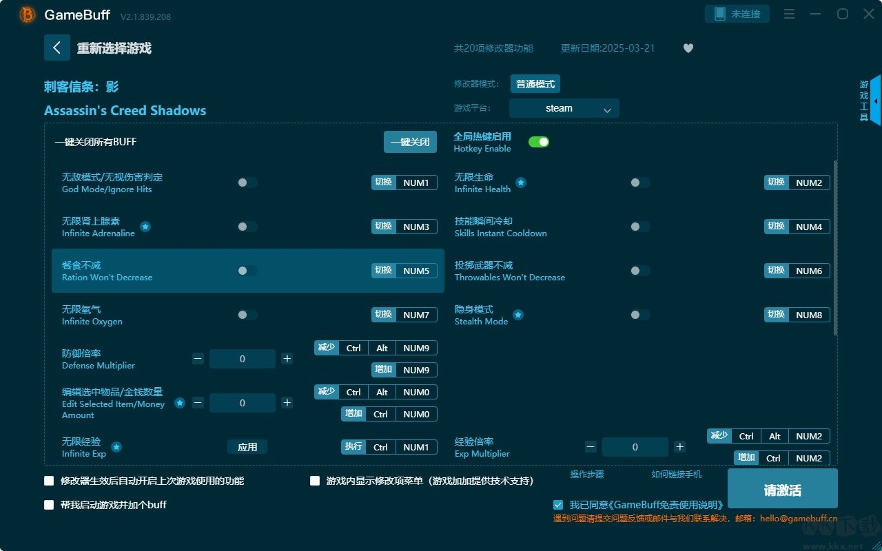Click NUM3 hotkey for Infinite Adrenaline
This screenshot has height=551, width=882.
tap(416, 227)
